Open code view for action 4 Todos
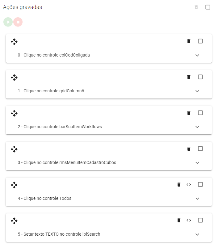Image resolution: width=218 pixels, height=248 pixels. point(189,184)
